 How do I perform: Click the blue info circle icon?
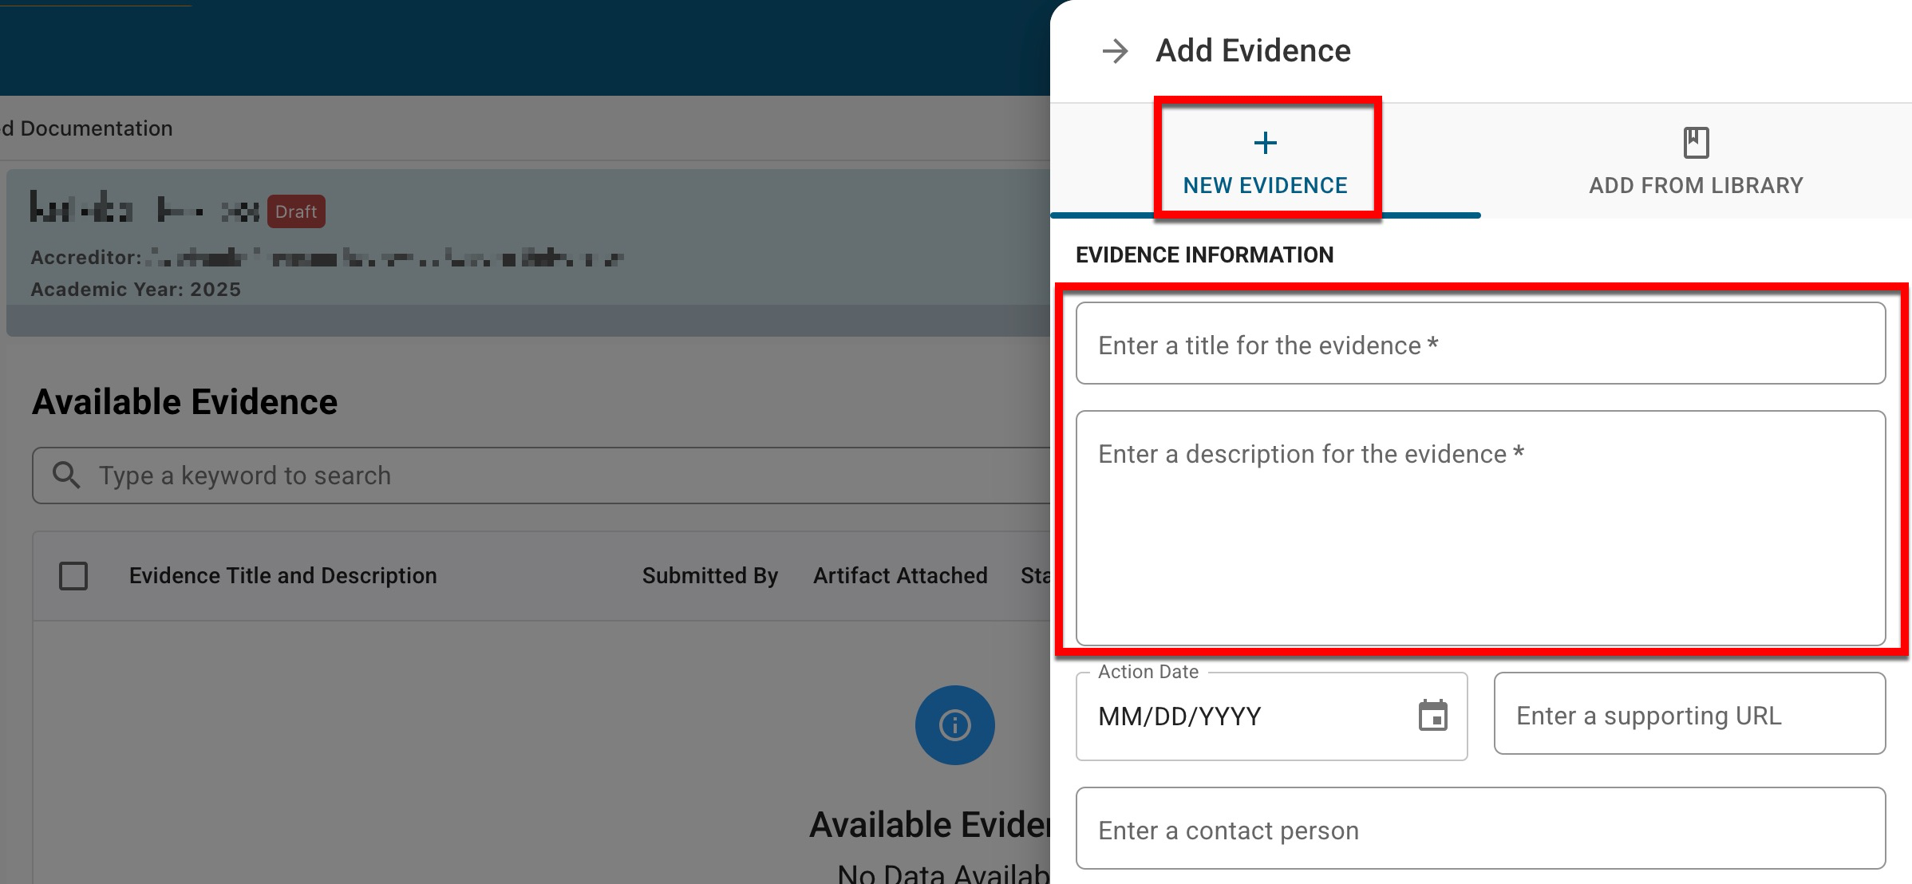pyautogui.click(x=954, y=725)
